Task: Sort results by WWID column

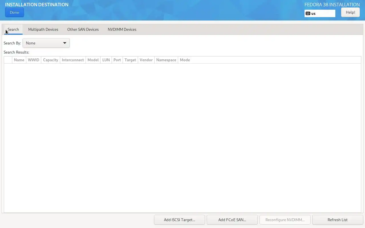Action: click(34, 60)
